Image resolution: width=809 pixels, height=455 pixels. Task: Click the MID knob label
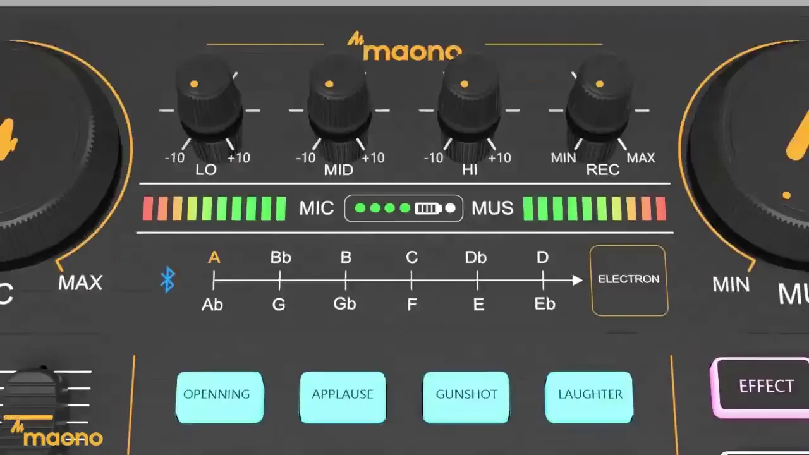click(x=339, y=170)
